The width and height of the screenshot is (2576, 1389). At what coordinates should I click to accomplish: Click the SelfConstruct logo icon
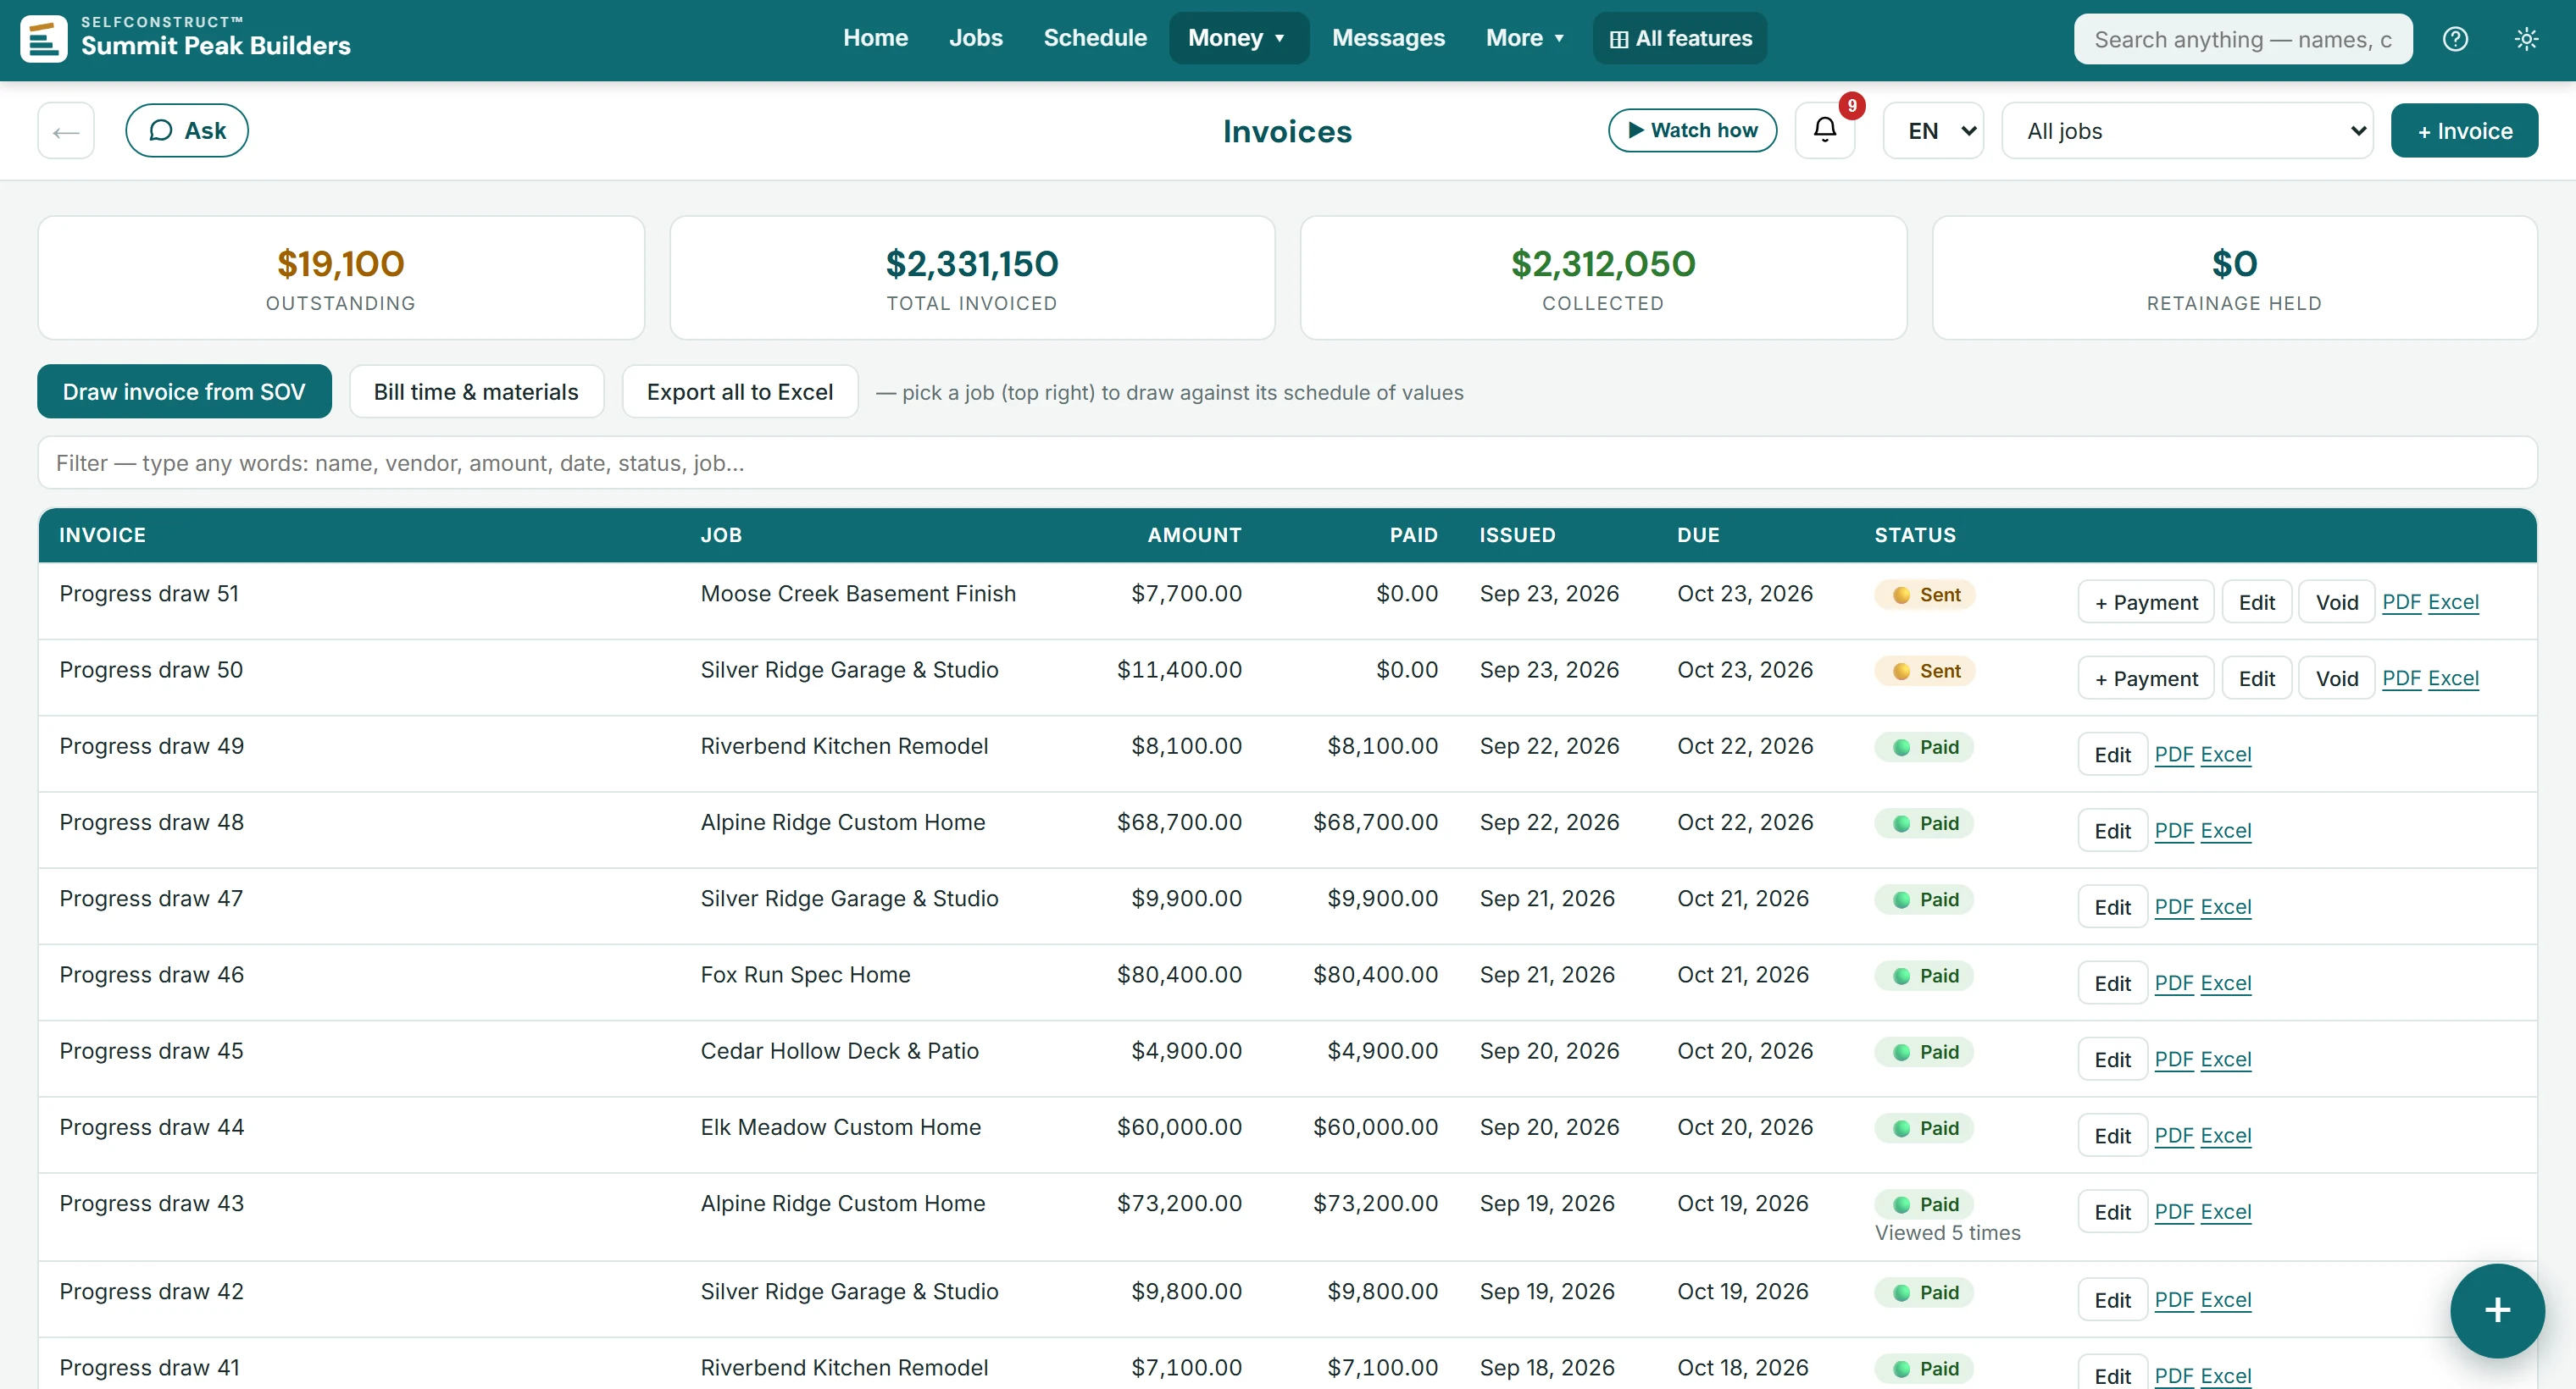[44, 38]
